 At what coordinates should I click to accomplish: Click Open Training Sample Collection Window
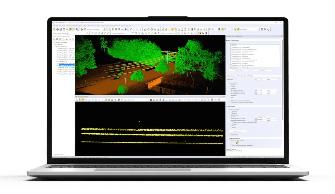(x=242, y=103)
